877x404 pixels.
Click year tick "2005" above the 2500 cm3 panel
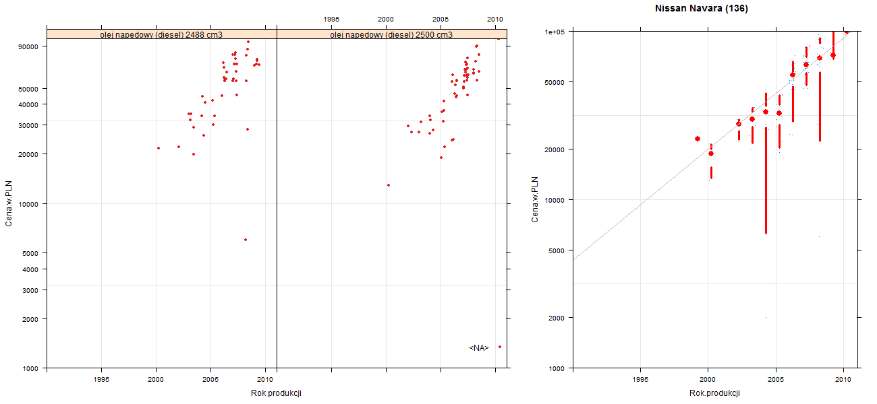[441, 19]
